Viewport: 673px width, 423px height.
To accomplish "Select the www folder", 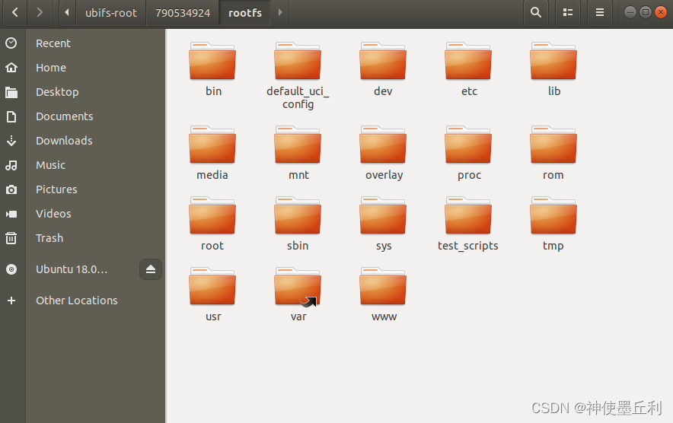I will [x=383, y=294].
